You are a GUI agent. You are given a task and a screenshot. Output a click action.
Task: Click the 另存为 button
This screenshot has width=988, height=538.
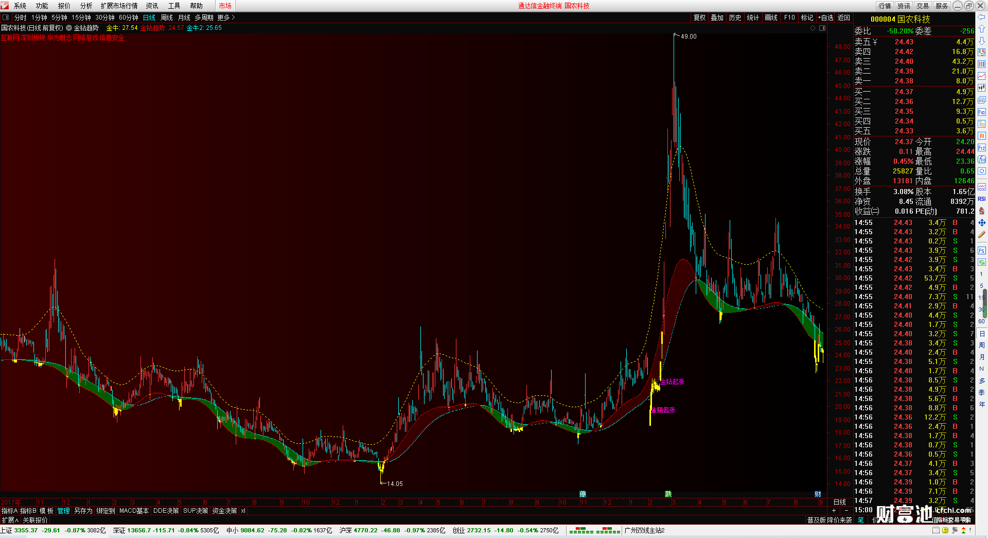click(83, 511)
